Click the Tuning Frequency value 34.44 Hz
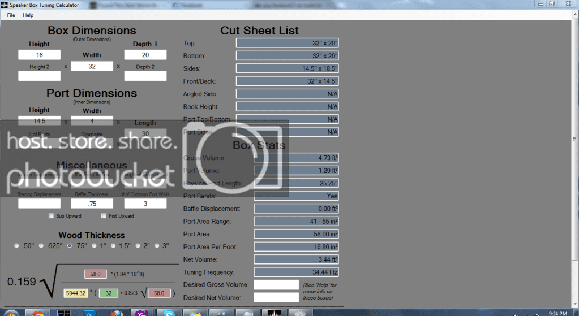579x316 pixels. pyautogui.click(x=296, y=272)
